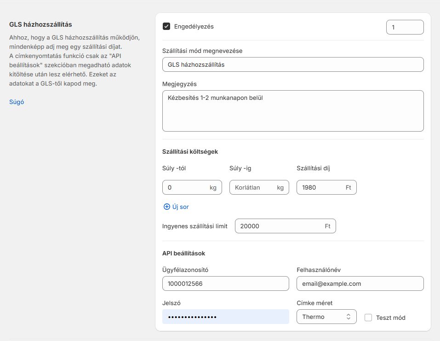Click the Engedélyezés label text
Viewport: 440px width, 341px height.
[x=194, y=26]
